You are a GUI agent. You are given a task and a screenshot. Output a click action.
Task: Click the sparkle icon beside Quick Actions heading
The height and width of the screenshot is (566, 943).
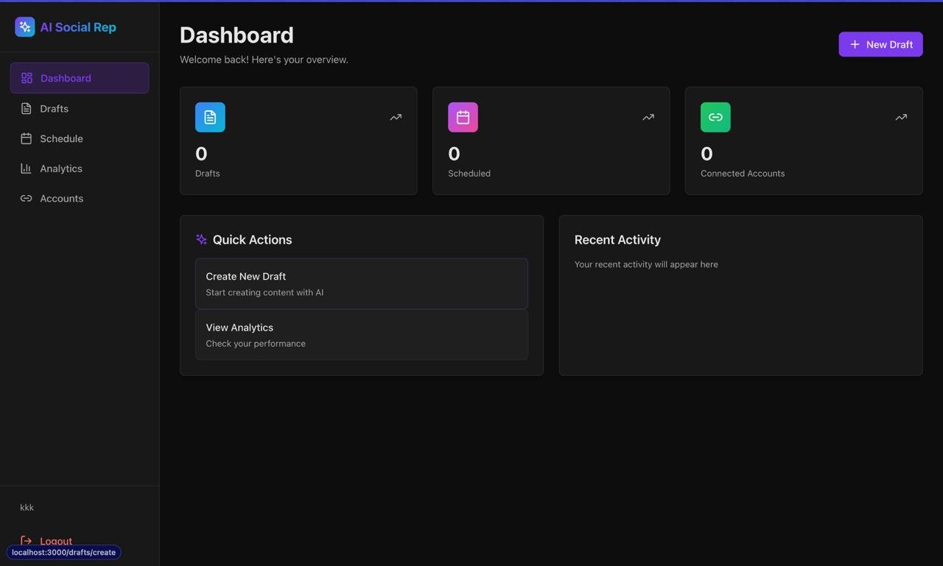point(199,238)
